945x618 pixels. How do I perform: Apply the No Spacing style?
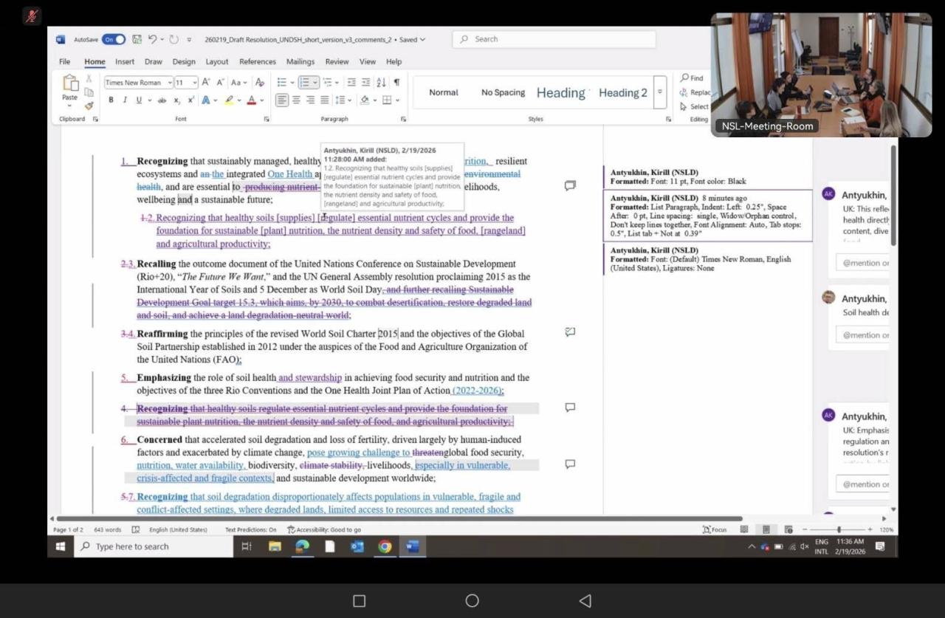click(x=503, y=92)
